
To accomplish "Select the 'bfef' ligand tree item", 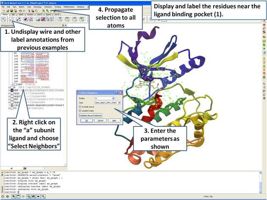I will tap(17, 99).
